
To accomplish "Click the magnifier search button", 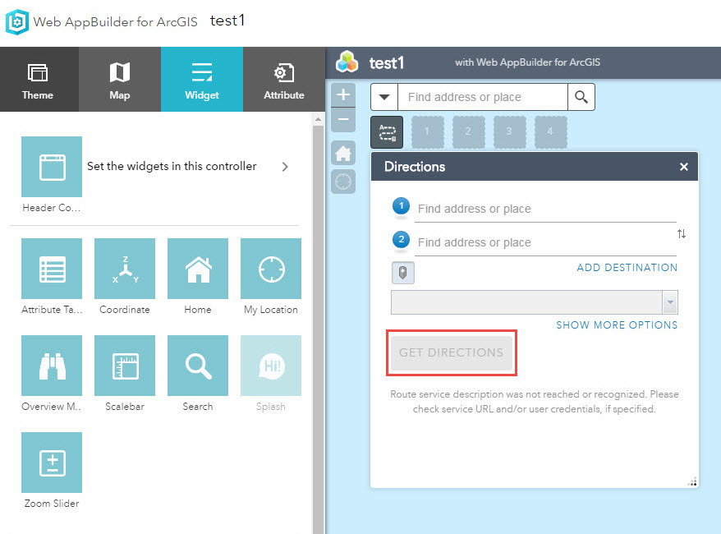I will 581,97.
